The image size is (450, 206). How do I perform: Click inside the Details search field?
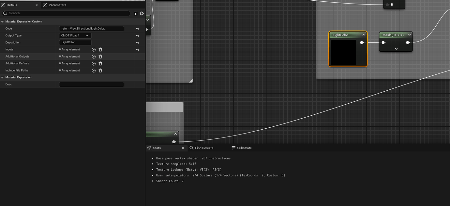65,13
